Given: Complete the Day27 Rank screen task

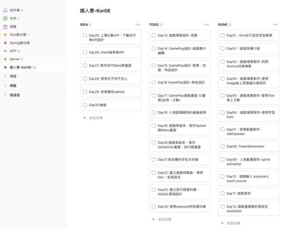Looking at the screenshot, I should [x=85, y=65].
